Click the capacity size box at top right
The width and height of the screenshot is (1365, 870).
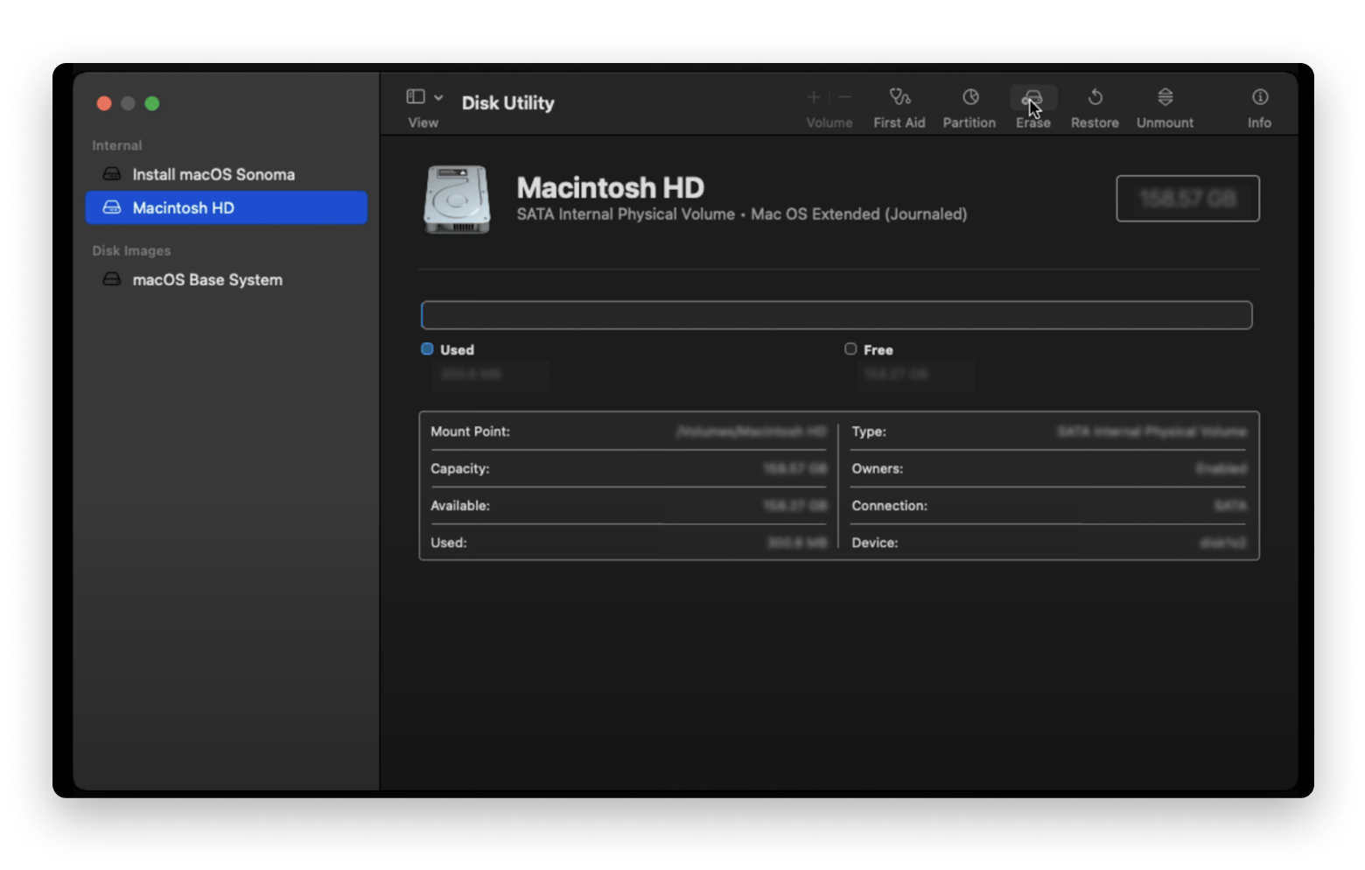[1187, 199]
